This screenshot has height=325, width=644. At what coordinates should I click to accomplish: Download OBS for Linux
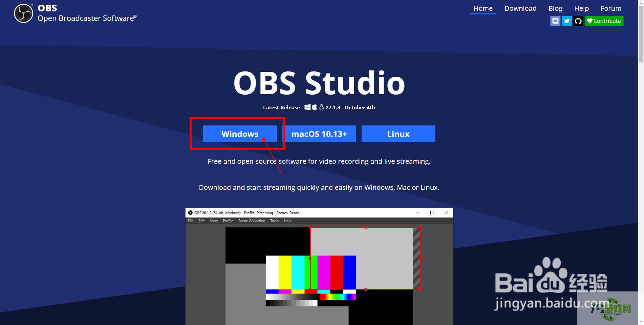click(x=398, y=134)
